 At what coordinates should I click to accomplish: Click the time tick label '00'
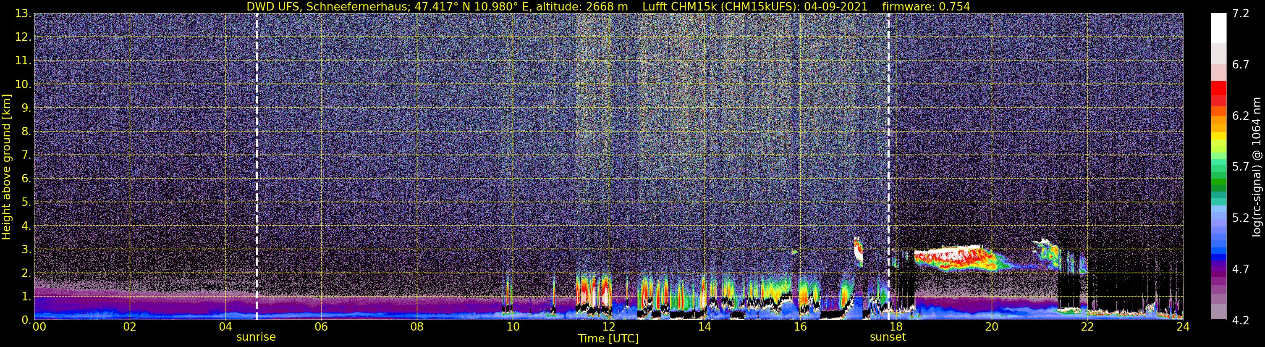pos(39,327)
